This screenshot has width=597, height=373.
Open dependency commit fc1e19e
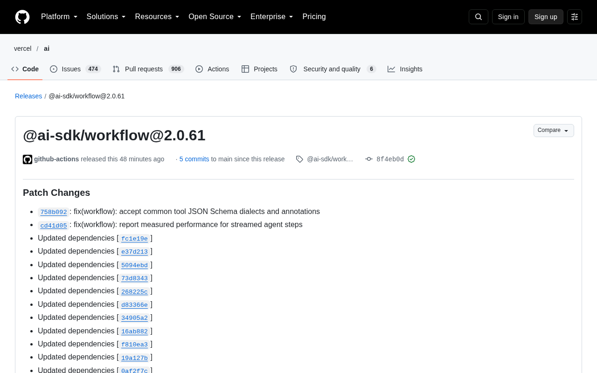tap(134, 239)
